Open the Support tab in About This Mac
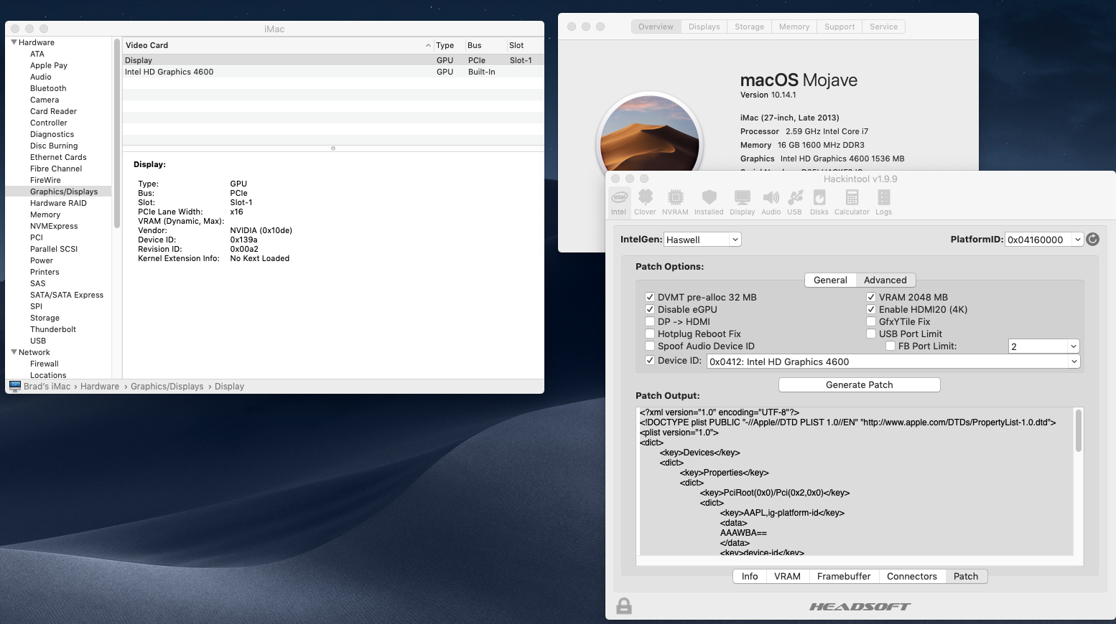Screen dimensions: 1116x624 click(x=839, y=27)
